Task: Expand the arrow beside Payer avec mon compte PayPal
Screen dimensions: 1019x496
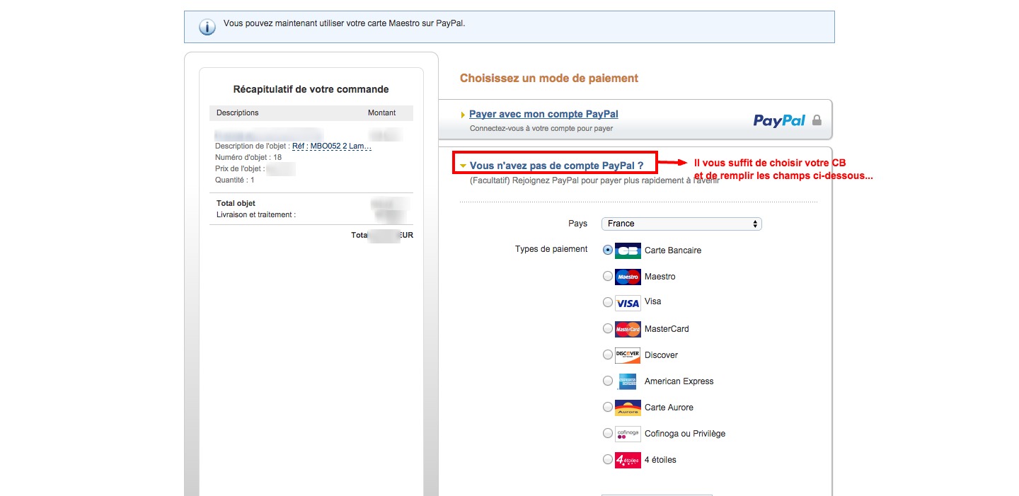Action: 463,115
